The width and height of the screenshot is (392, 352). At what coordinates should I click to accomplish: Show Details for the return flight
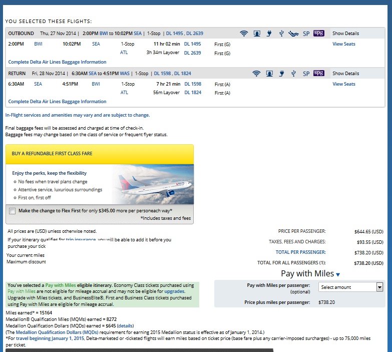pos(345,74)
